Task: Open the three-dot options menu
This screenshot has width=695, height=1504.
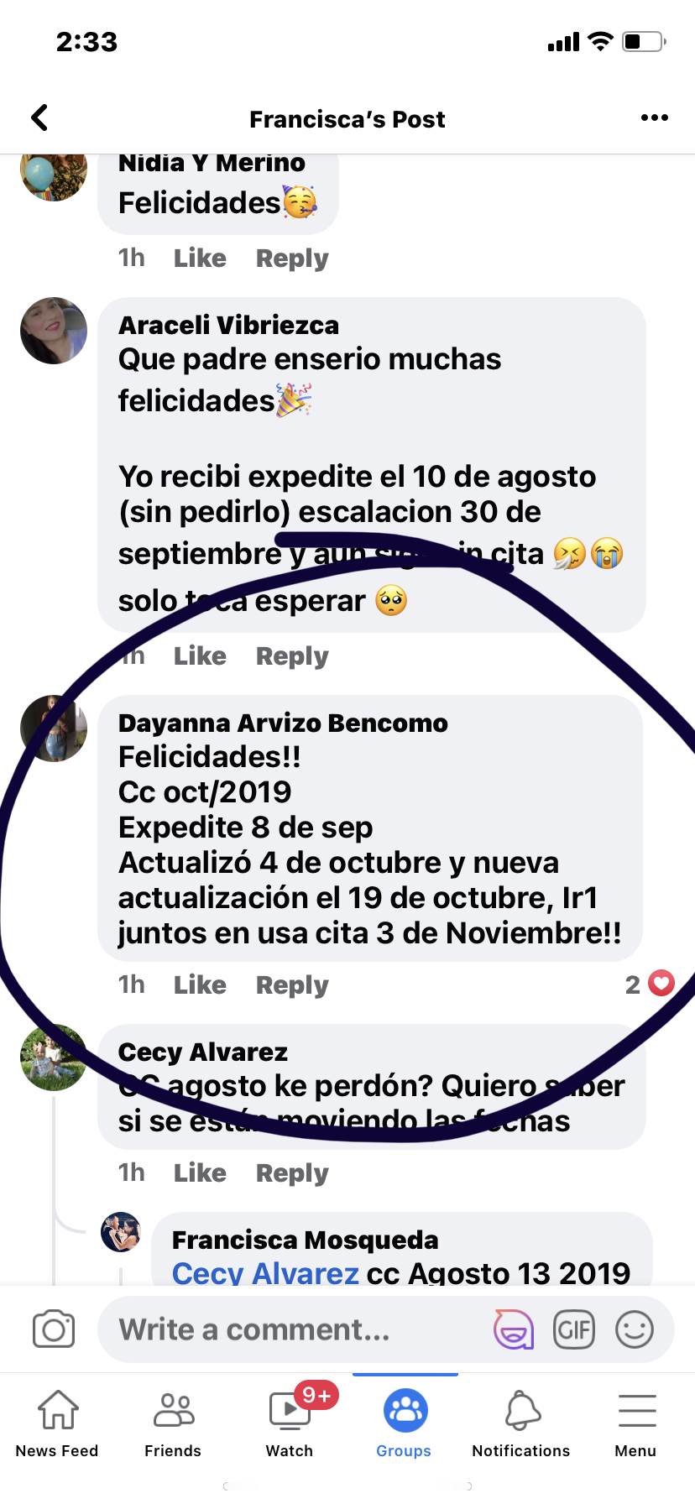Action: (654, 117)
